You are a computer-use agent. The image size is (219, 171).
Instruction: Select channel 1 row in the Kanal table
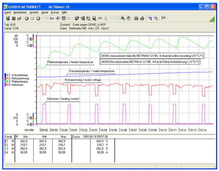(59, 141)
